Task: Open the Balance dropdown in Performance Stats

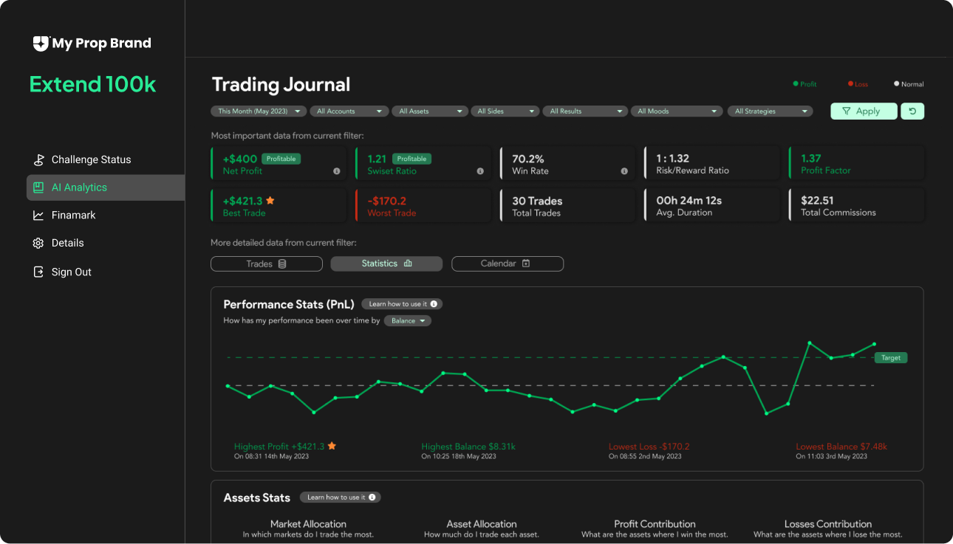Action: 408,321
